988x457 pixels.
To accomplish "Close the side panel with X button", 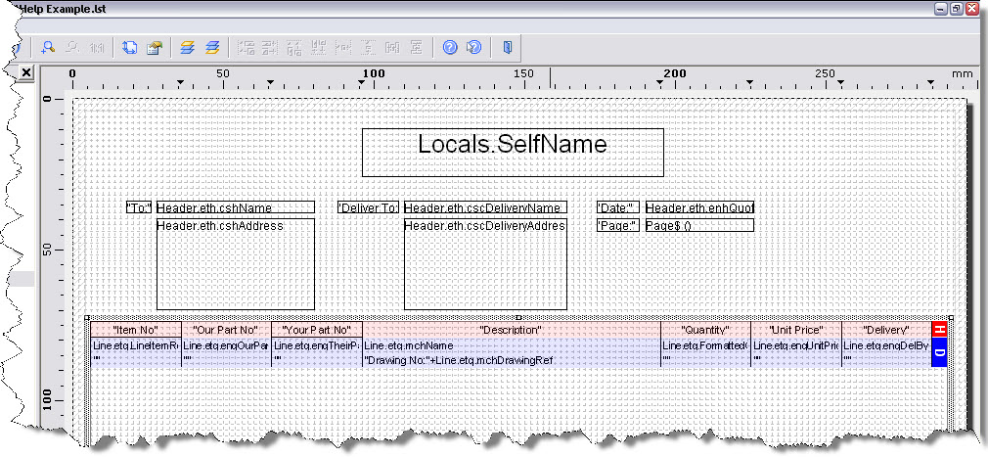I will click(25, 73).
